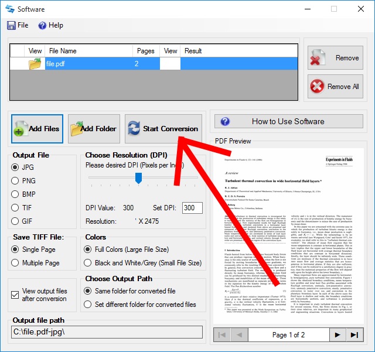Click the Set DPI input field
This screenshot has width=375, height=352.
pos(192,207)
